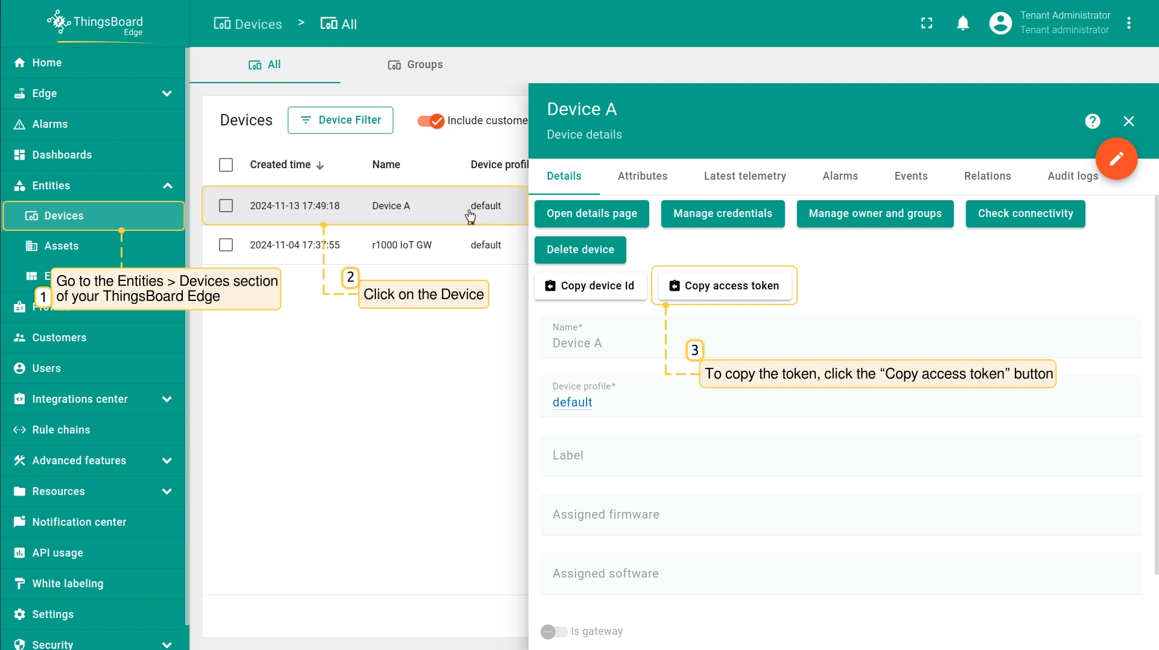
Task: Expand the Edge sidebar menu
Action: click(x=167, y=93)
